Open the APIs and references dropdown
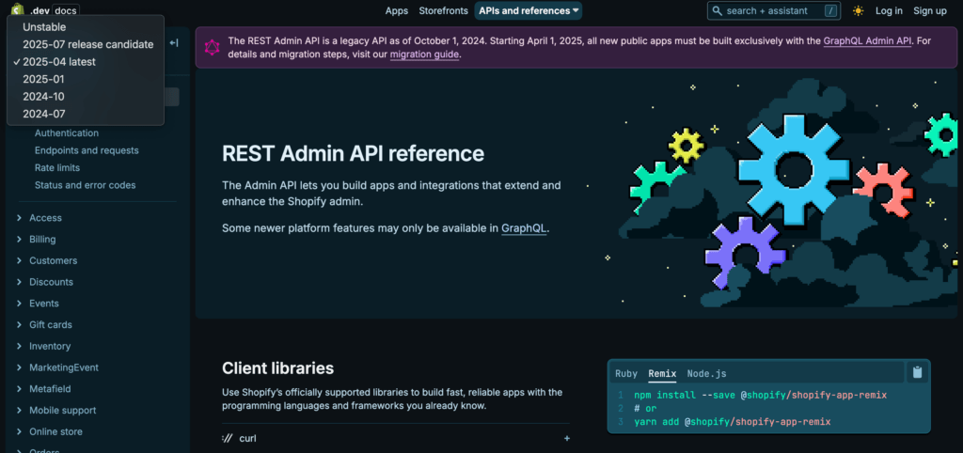Image resolution: width=963 pixels, height=453 pixels. 529,10
